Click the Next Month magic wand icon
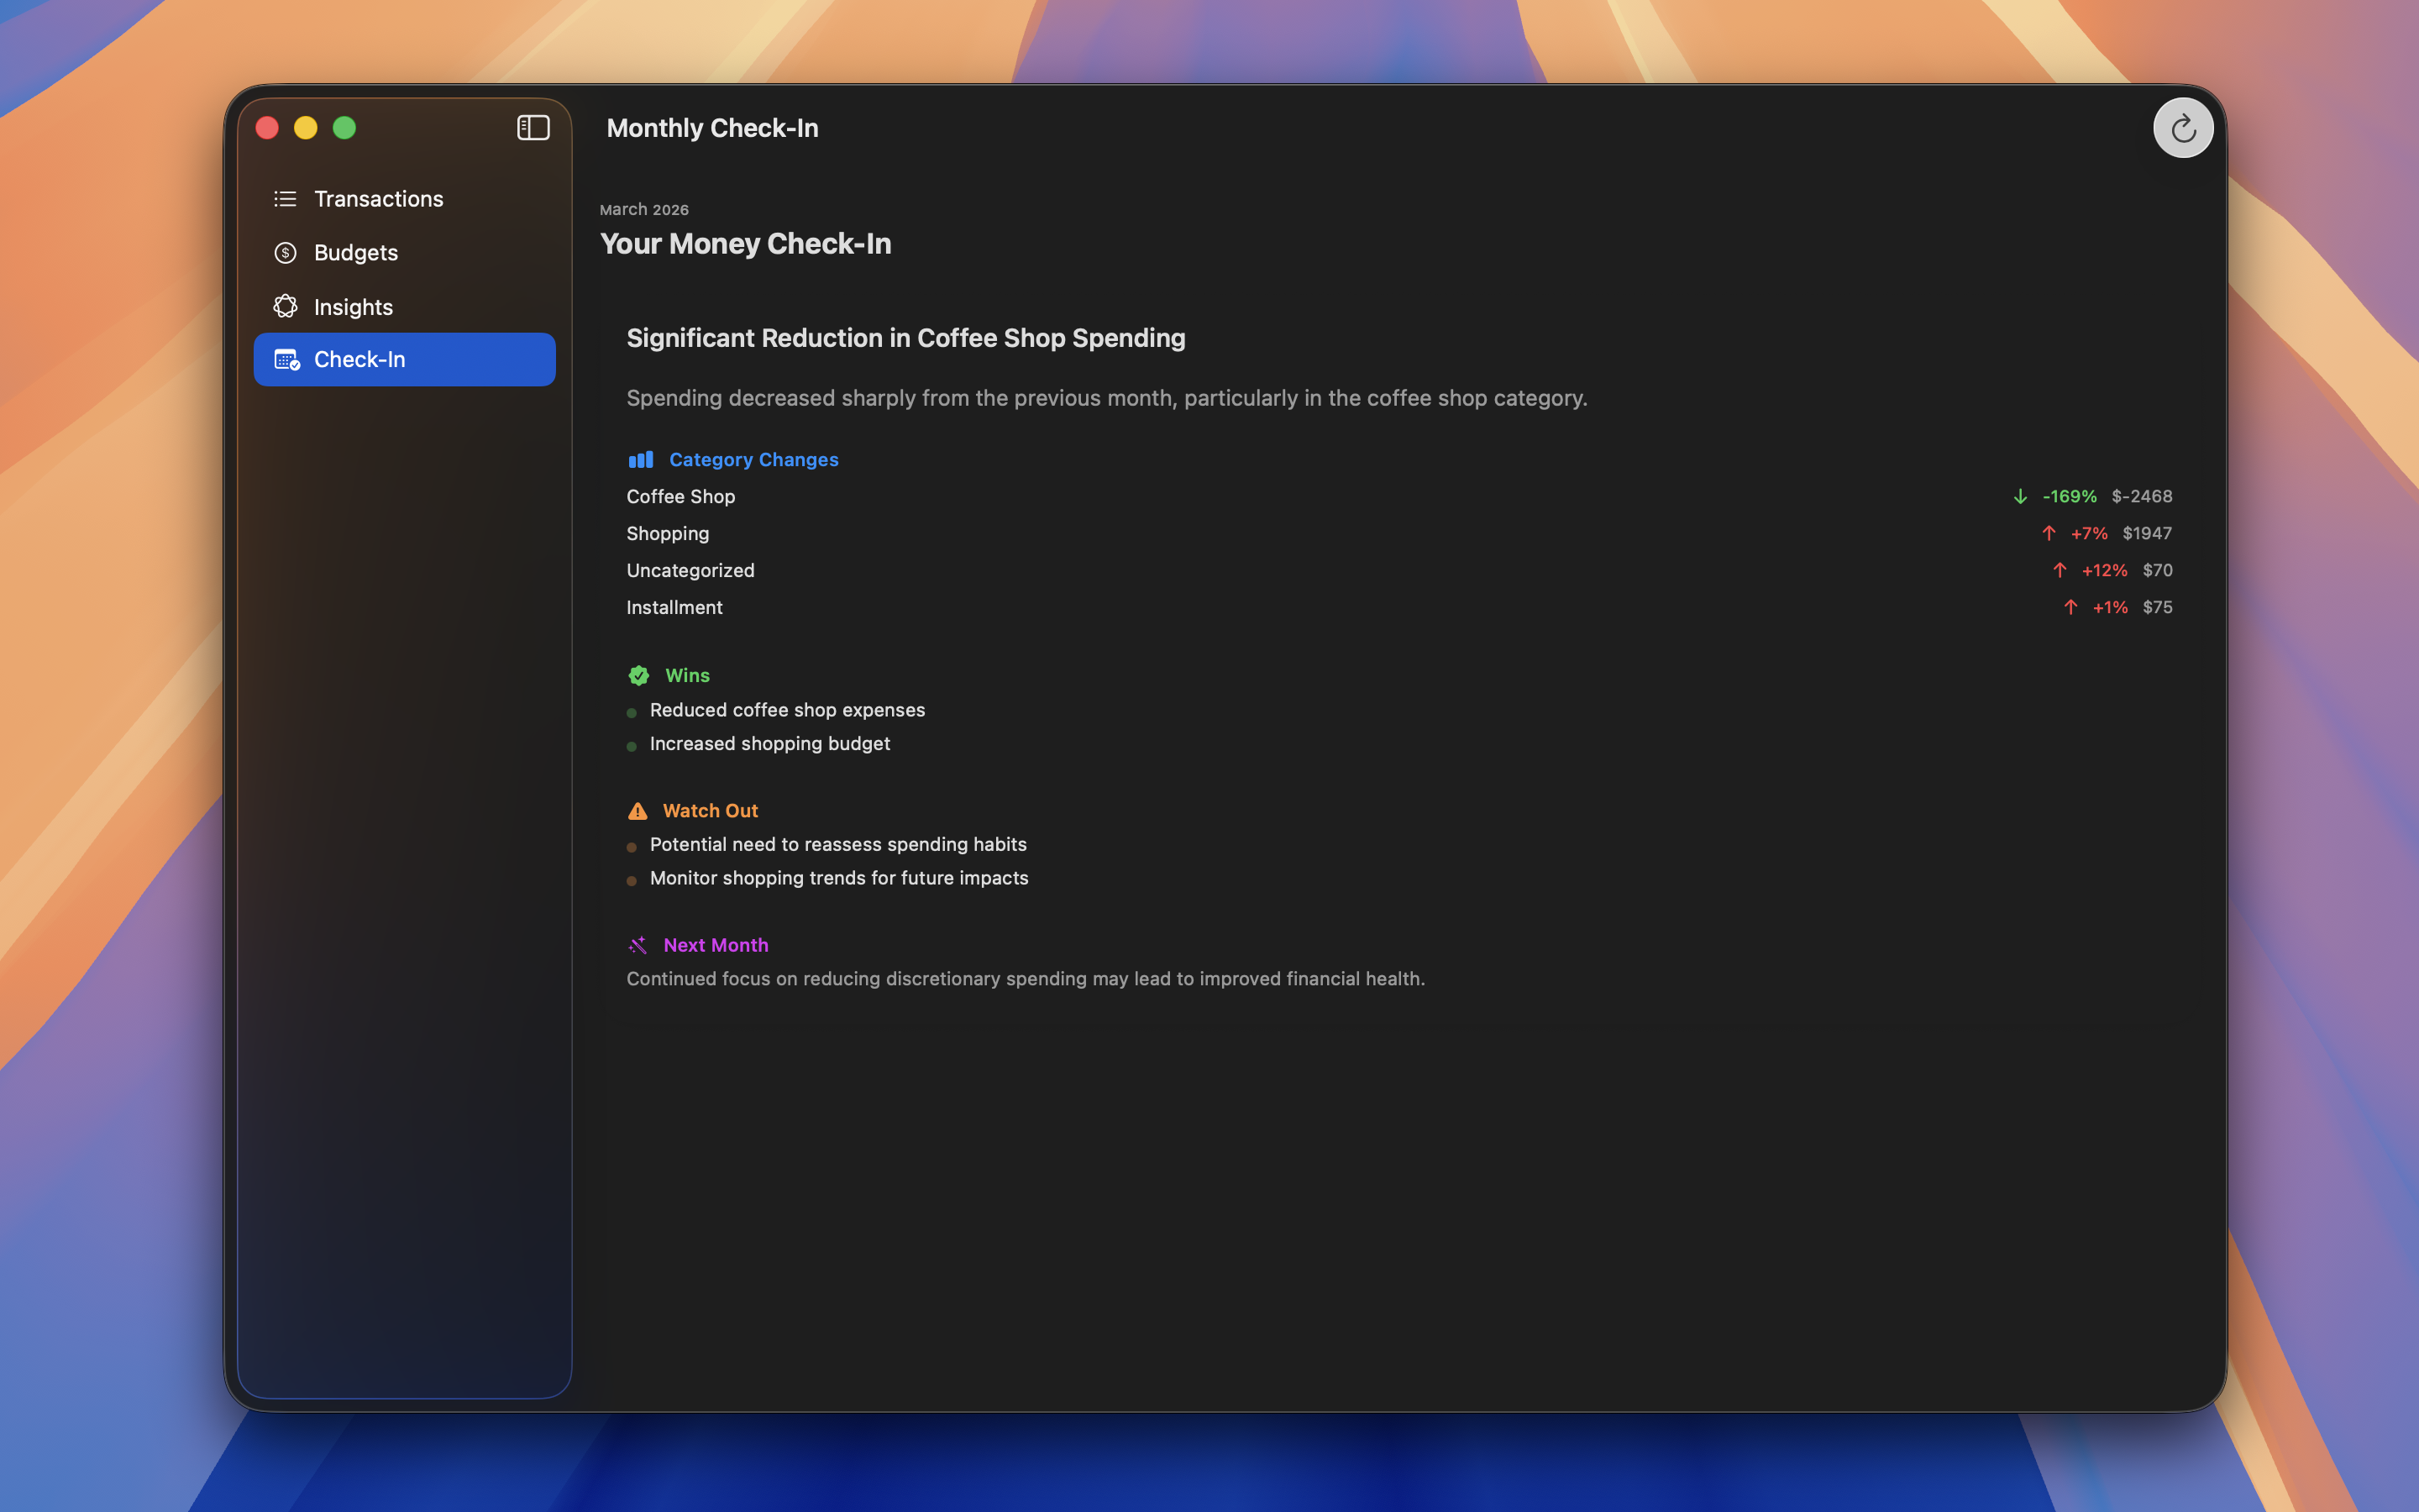The height and width of the screenshot is (1512, 2419). coord(638,945)
